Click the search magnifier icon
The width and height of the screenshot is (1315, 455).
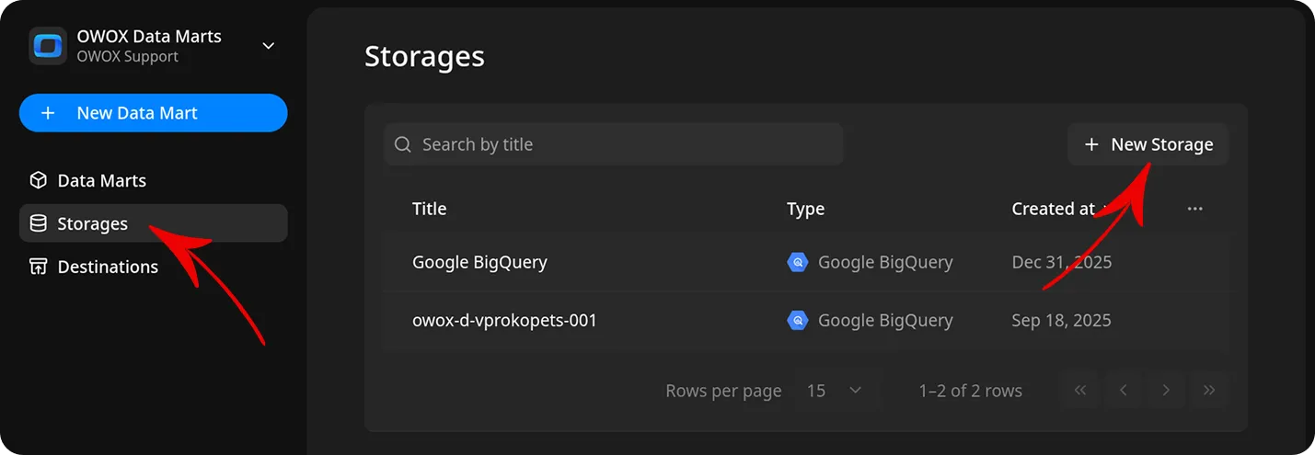click(x=402, y=144)
